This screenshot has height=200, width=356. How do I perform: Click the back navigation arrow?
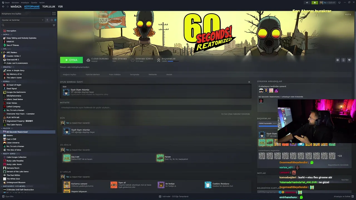pyautogui.click(x=3, y=7)
